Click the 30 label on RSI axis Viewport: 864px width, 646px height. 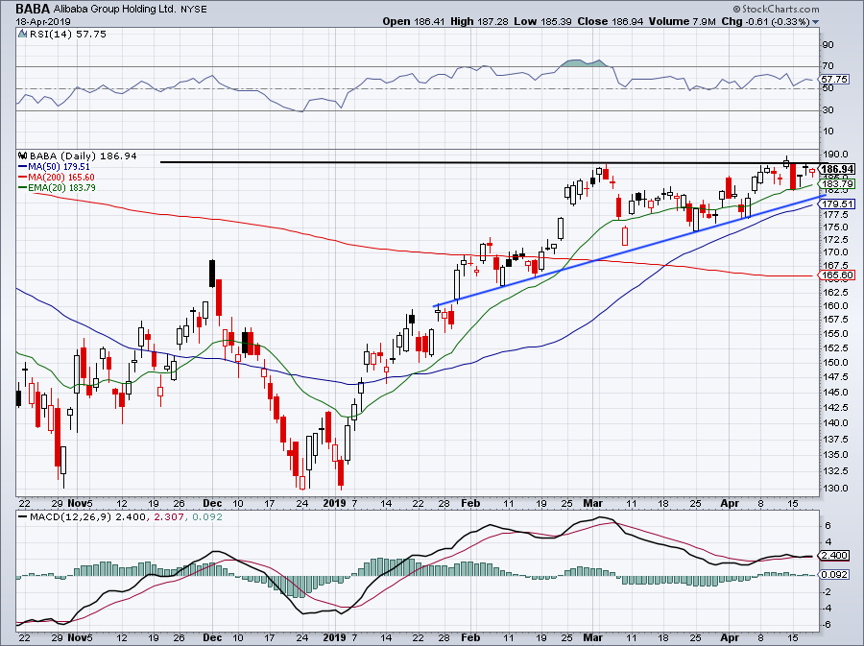[x=828, y=110]
